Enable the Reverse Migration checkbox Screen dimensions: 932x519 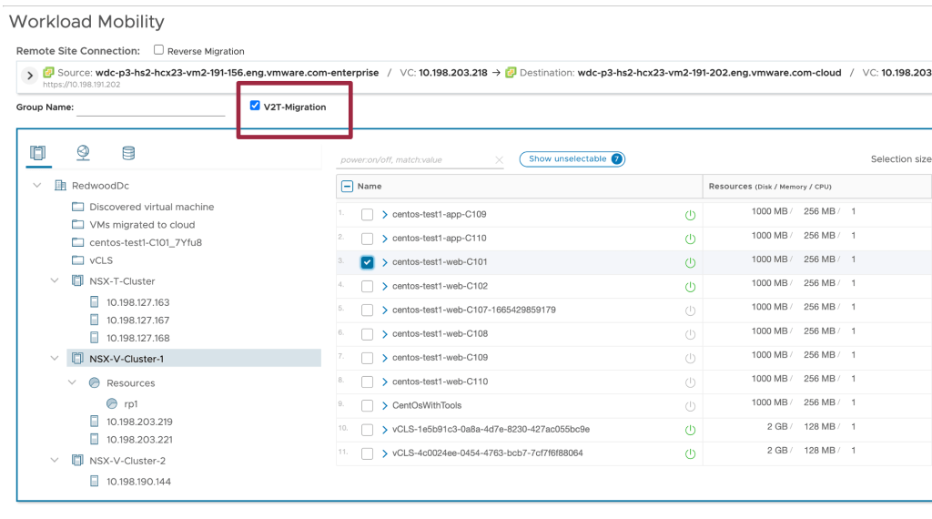159,51
